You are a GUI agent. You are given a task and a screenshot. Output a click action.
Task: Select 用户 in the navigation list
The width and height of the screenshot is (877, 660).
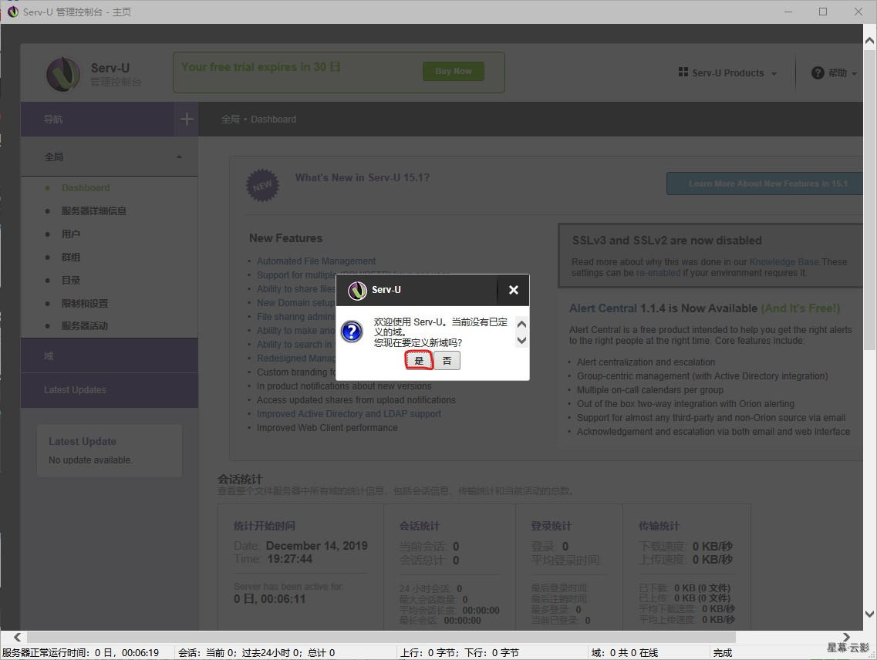click(71, 234)
